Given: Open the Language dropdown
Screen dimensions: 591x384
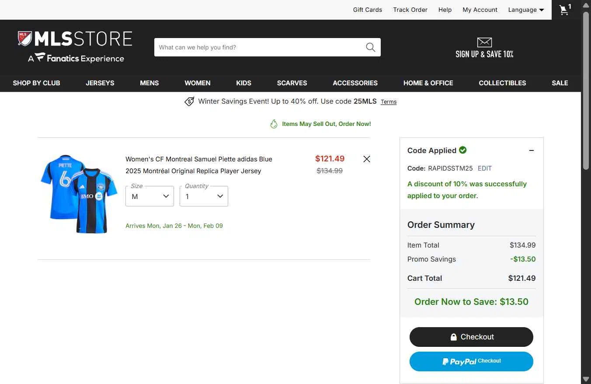Looking at the screenshot, I should click(526, 10).
